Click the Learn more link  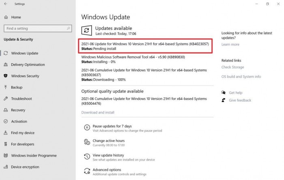click(x=230, y=44)
